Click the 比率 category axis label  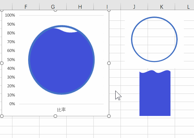[x=61, y=110]
